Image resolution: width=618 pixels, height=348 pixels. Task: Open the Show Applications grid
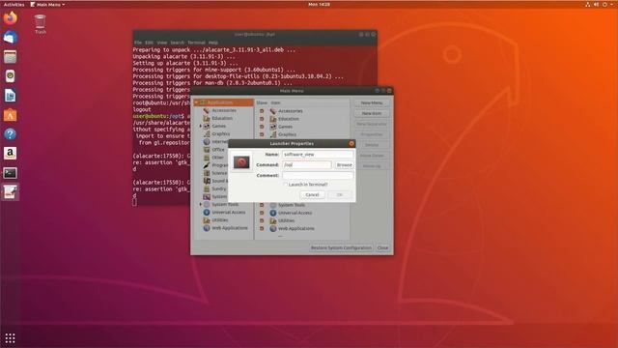point(11,338)
